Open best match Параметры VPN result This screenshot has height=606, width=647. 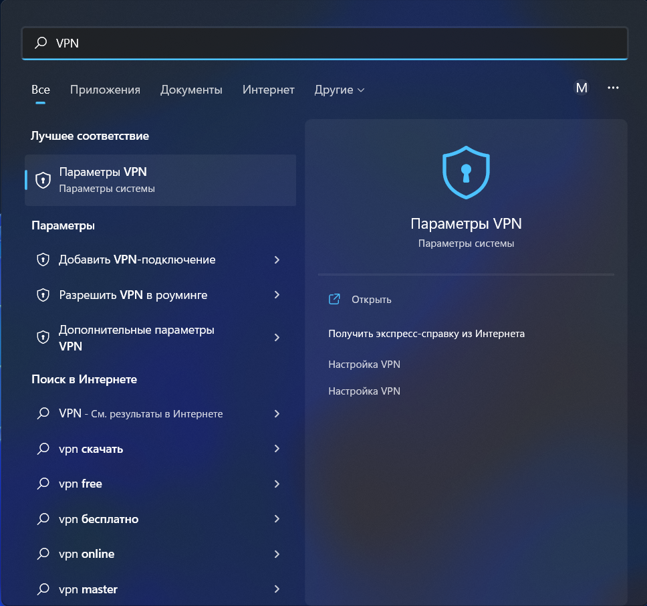pos(160,180)
